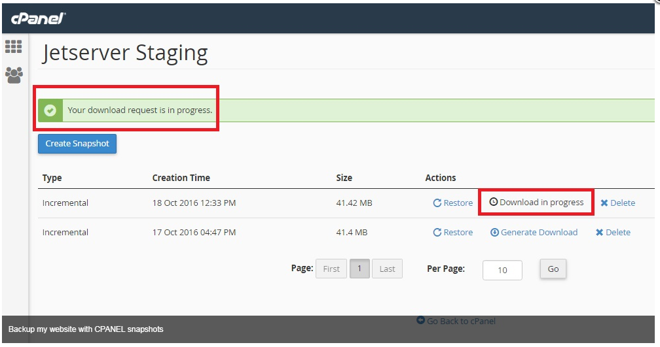Viewport: 660px width, 347px height.
Task: Click the First page button
Action: click(x=331, y=269)
